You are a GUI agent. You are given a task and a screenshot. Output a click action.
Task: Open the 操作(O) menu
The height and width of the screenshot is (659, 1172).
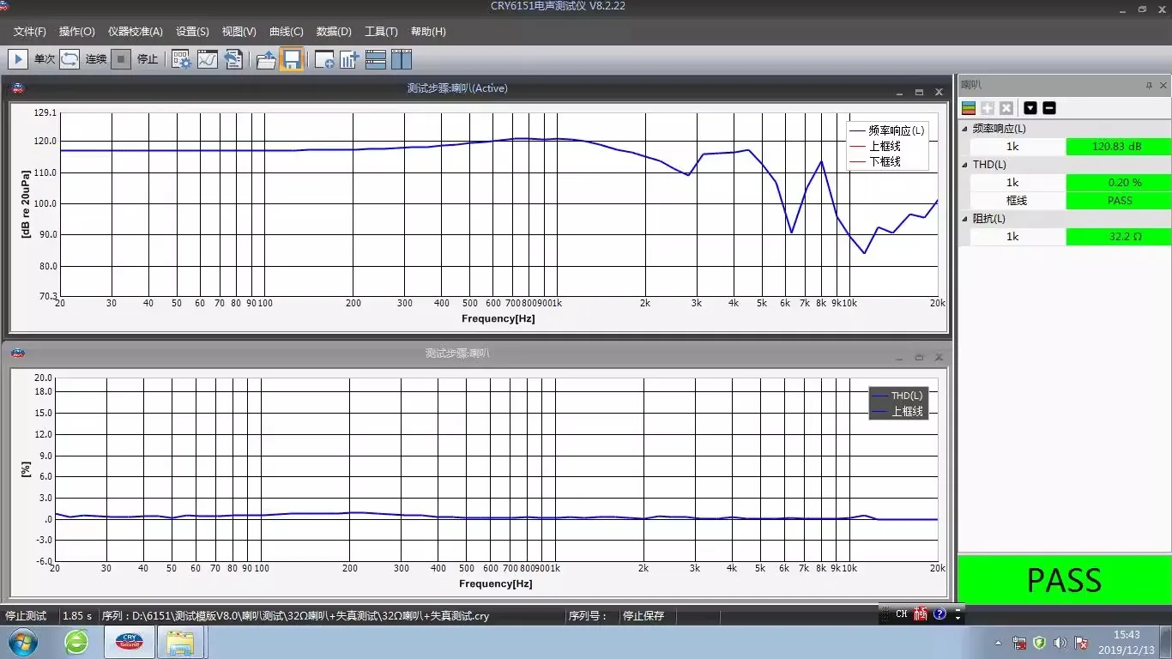76,32
